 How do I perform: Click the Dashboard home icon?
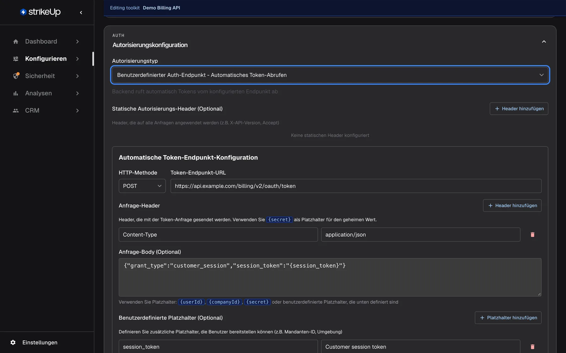point(16,41)
